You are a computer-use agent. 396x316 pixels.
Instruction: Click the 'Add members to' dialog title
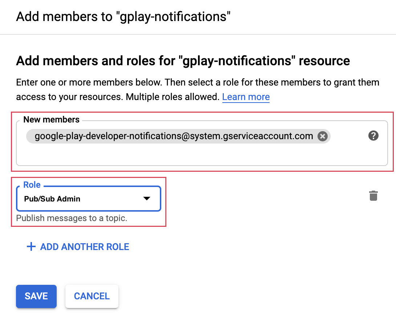pyautogui.click(x=124, y=17)
